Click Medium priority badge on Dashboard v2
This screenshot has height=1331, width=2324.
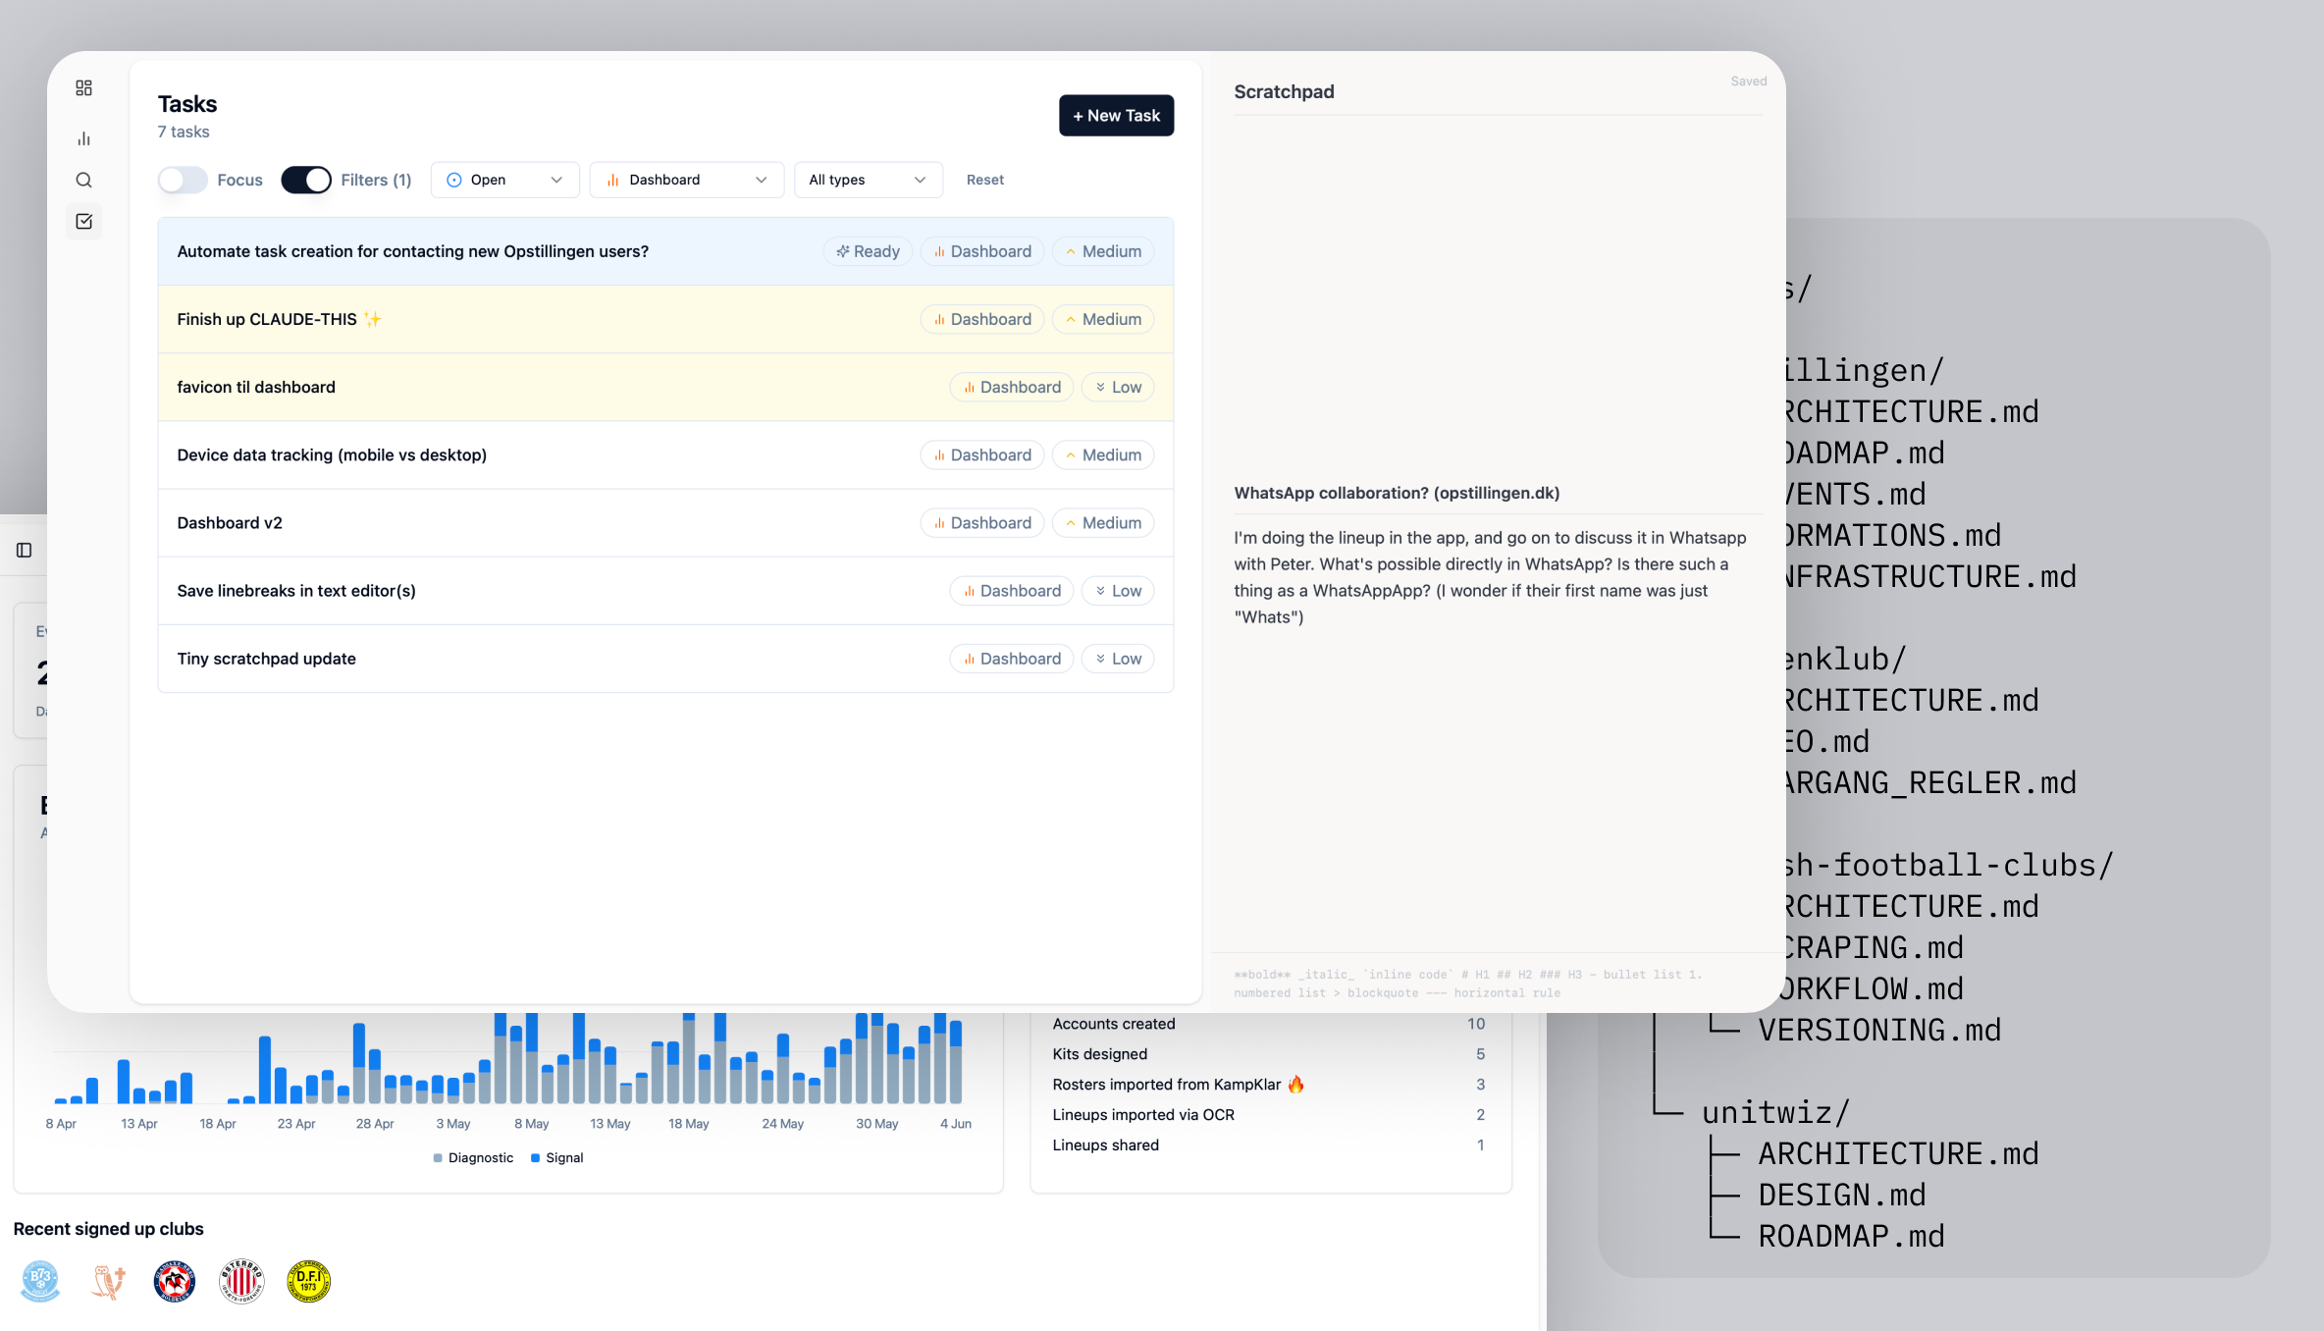click(1102, 523)
